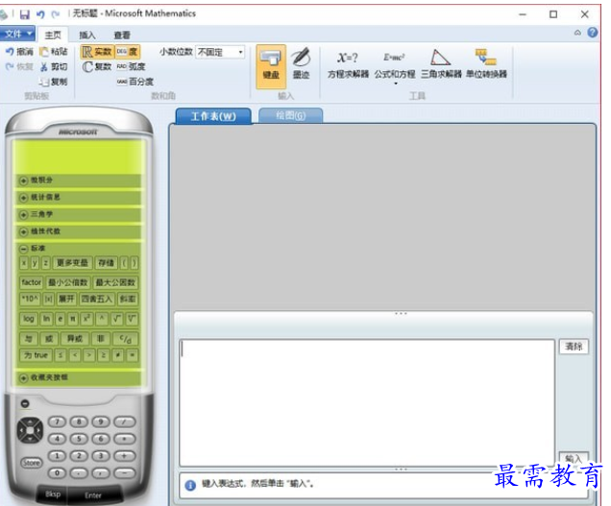Screen dimensions: 611x506
Task: Click the *10^ scientific notation key
Action: [x=30, y=300]
